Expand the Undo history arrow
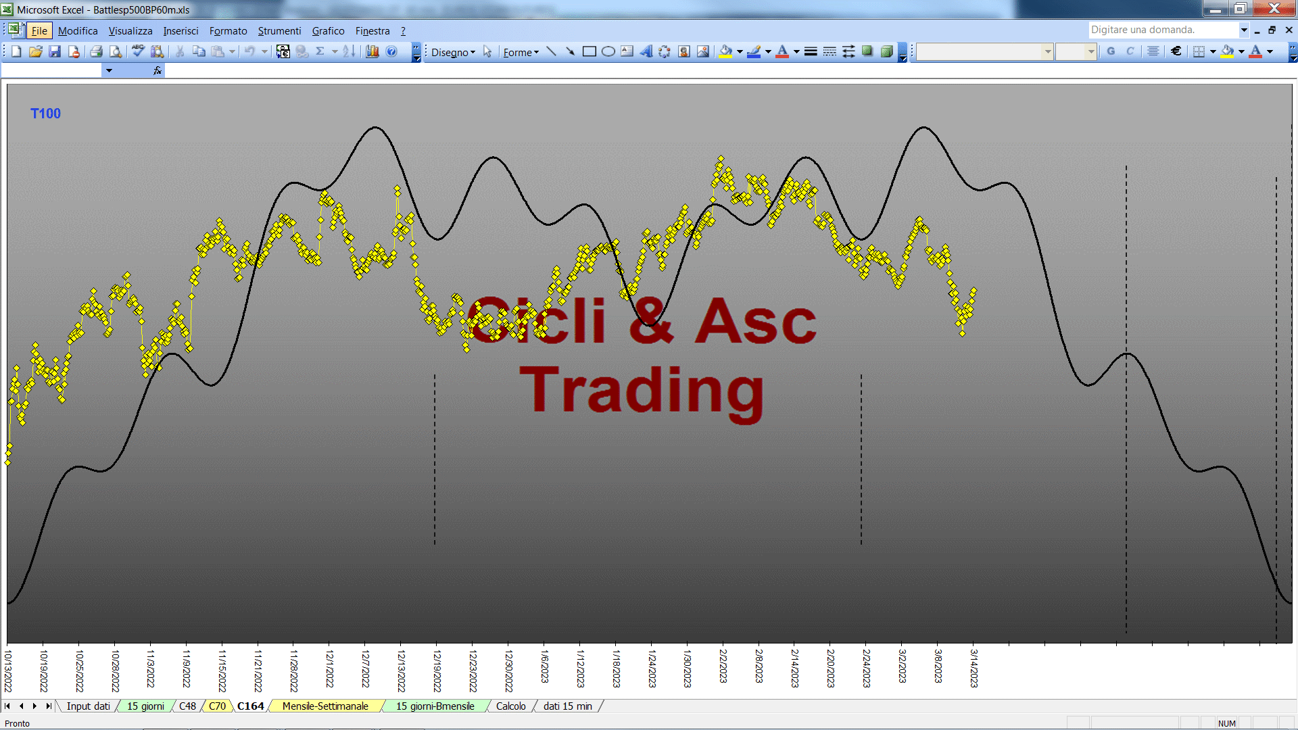 [264, 51]
